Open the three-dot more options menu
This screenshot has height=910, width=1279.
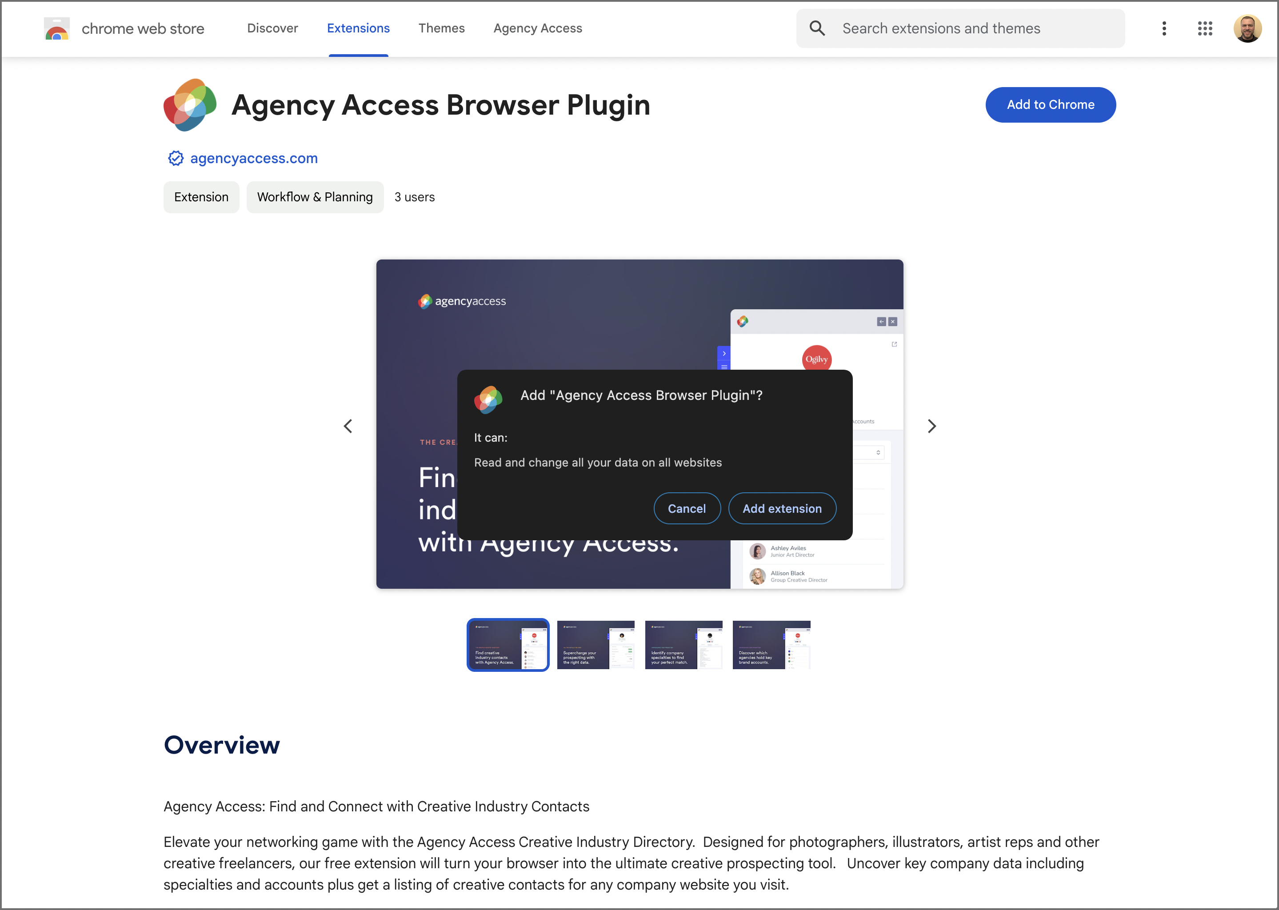click(x=1164, y=28)
